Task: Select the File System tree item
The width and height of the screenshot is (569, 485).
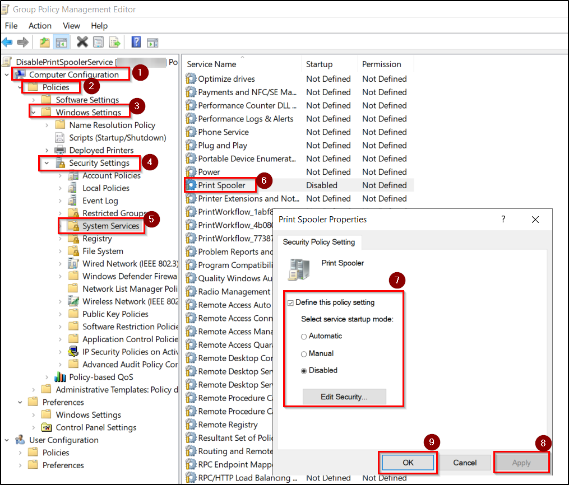Action: (103, 251)
